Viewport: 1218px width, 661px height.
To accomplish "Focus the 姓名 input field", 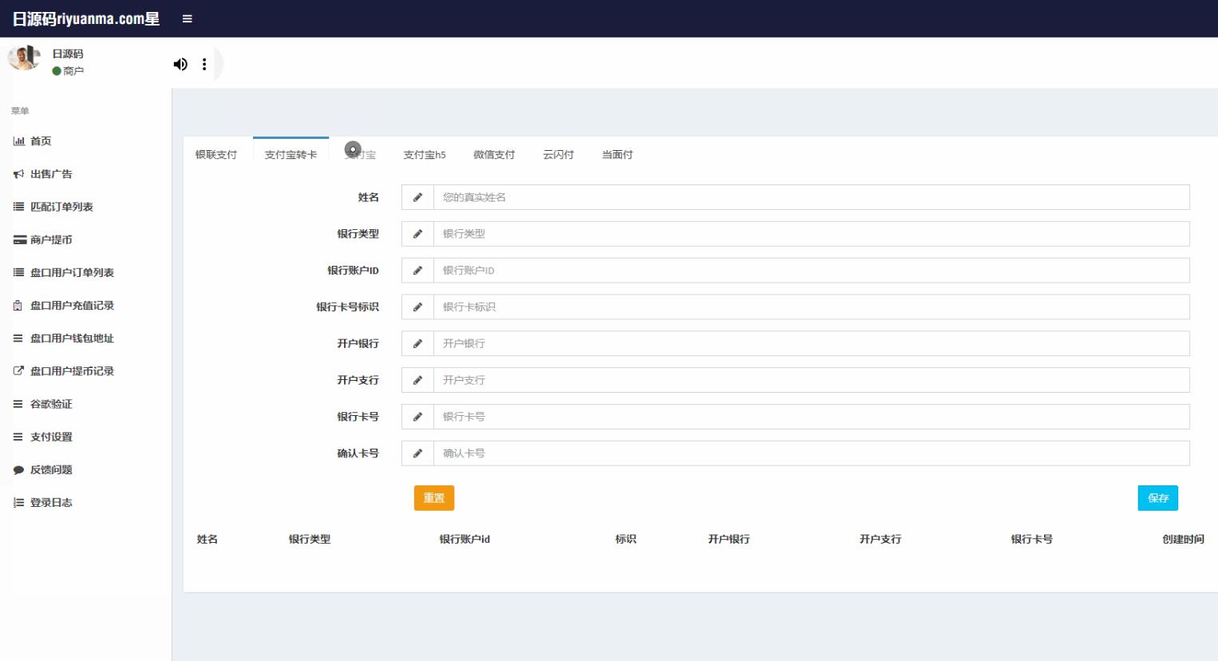I will 810,197.
